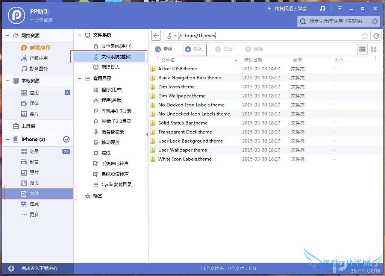Open 点击进入下载中心 link
The height and width of the screenshot is (276, 385).
tap(39, 268)
